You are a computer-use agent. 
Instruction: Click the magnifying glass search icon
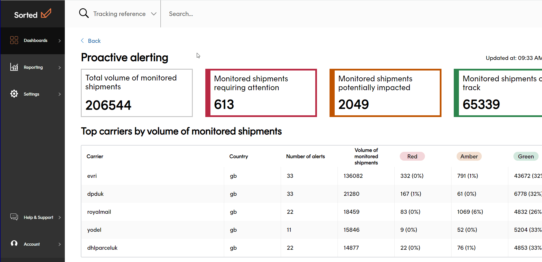84,13
